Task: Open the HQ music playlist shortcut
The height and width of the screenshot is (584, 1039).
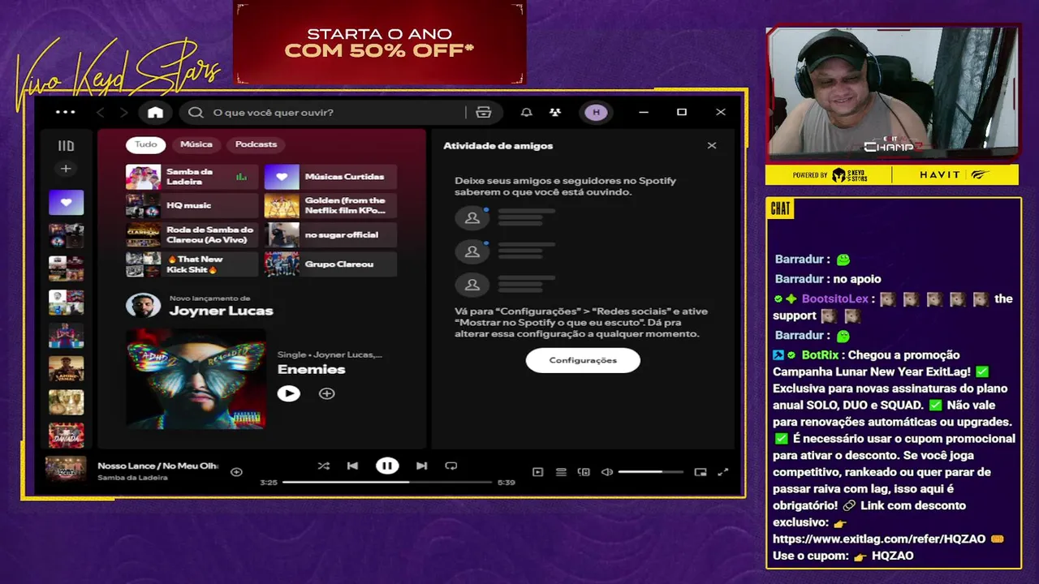Action: tap(192, 206)
